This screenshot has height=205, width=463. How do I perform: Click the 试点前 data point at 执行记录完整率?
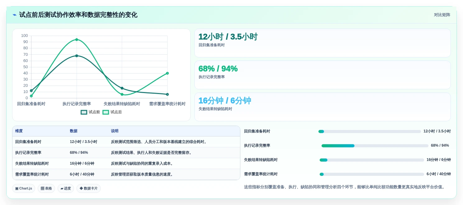(76, 56)
